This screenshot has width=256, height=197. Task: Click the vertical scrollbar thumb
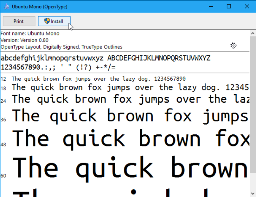253,105
